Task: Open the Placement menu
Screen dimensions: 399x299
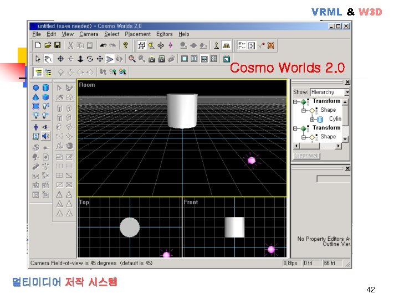Action: click(x=137, y=34)
